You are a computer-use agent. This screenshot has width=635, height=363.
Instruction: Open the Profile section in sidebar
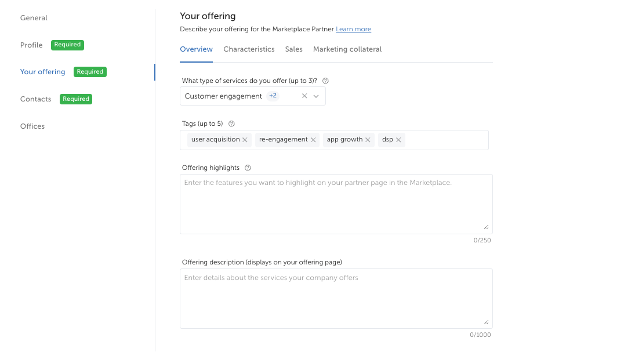(31, 45)
